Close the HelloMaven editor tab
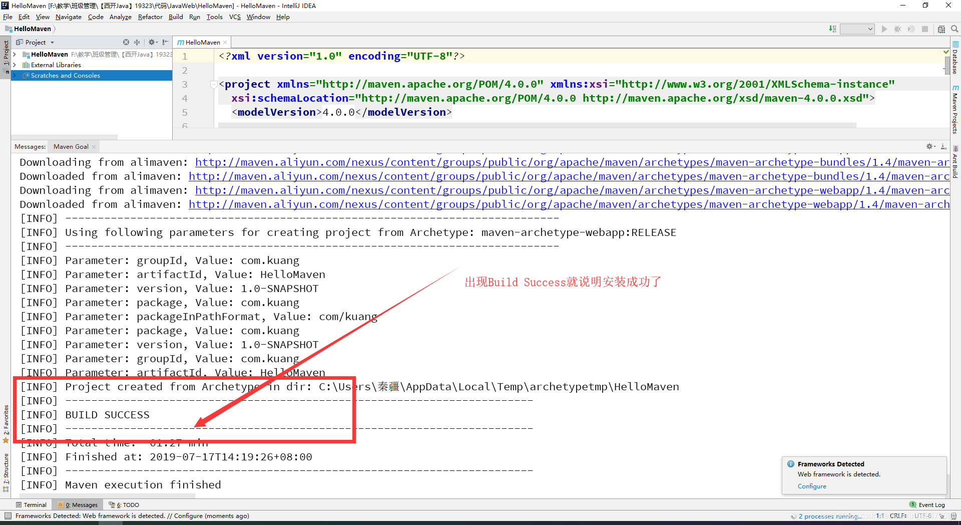 tap(225, 43)
